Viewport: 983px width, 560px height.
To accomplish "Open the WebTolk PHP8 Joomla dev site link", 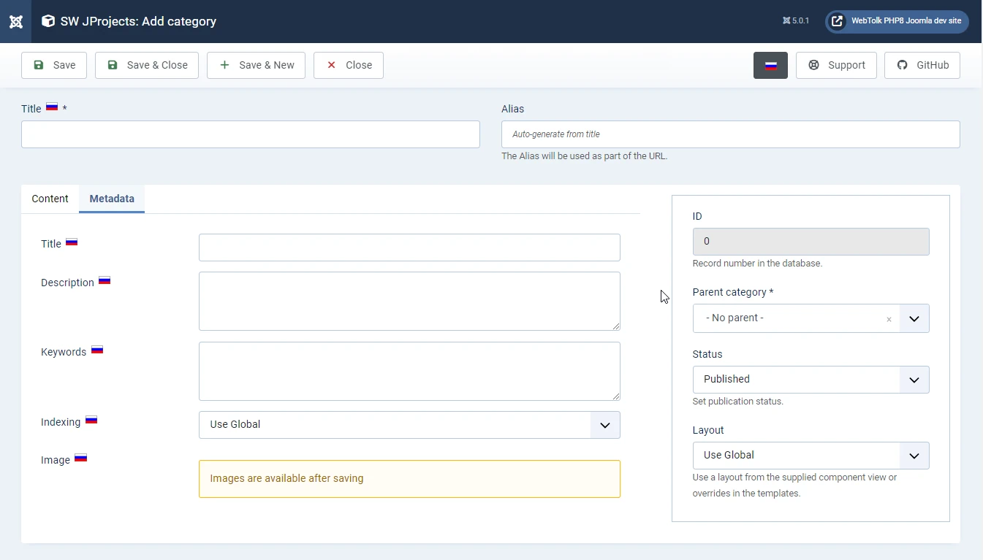I will point(897,21).
